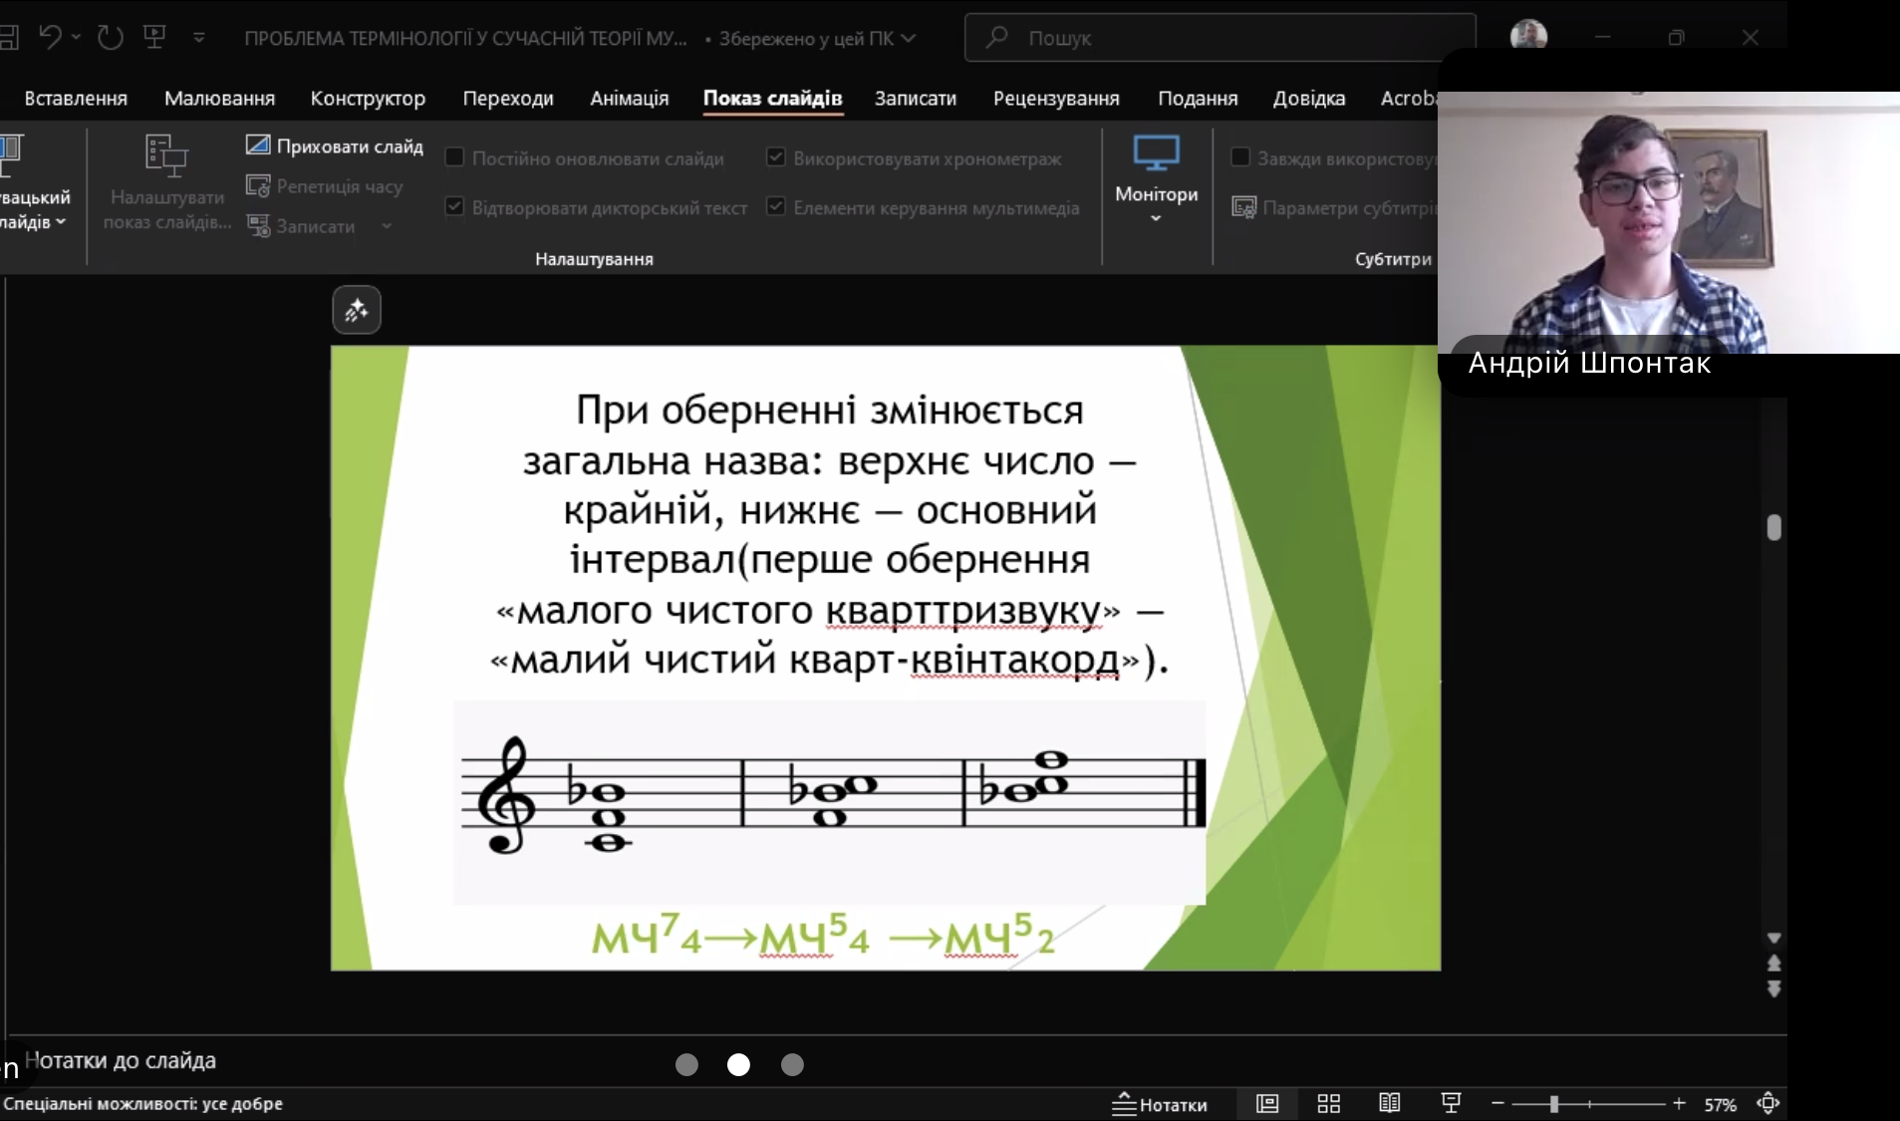The image size is (1900, 1121).
Task: Click the Приховати слайд button
Action: pos(335,145)
